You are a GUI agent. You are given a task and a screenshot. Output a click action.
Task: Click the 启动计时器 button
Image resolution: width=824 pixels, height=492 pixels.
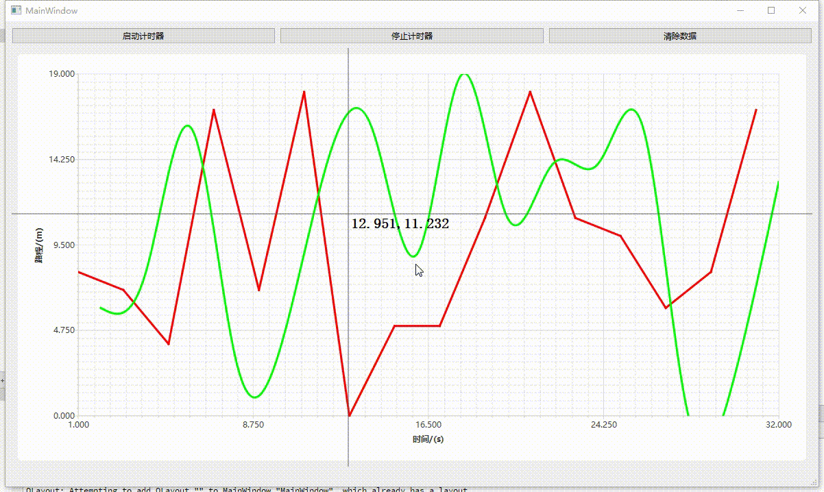click(x=143, y=36)
